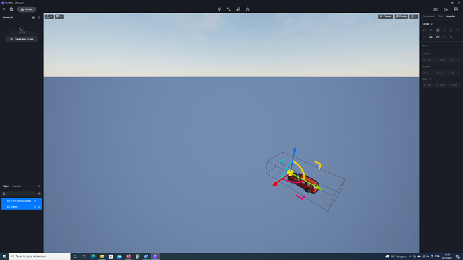This screenshot has height=260, width=463.
Task: Open the hamburger menu in the top-left toolbar
Action: [4, 9]
